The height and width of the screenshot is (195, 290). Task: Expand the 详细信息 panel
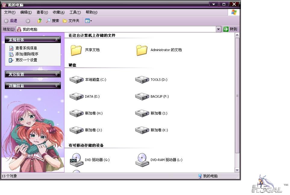coord(33,86)
